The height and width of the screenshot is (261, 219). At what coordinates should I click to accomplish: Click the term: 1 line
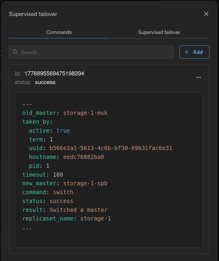point(41,139)
